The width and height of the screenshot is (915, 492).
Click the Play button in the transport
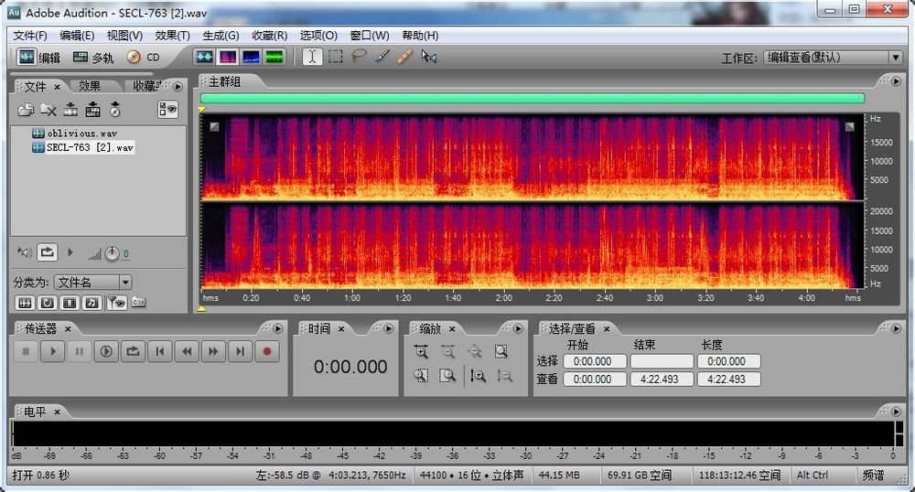tap(53, 351)
